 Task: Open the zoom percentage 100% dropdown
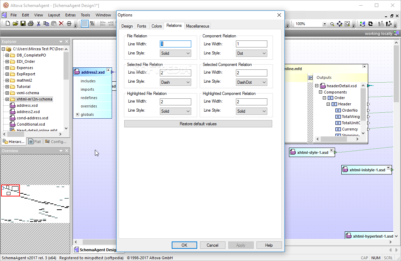click(325, 24)
